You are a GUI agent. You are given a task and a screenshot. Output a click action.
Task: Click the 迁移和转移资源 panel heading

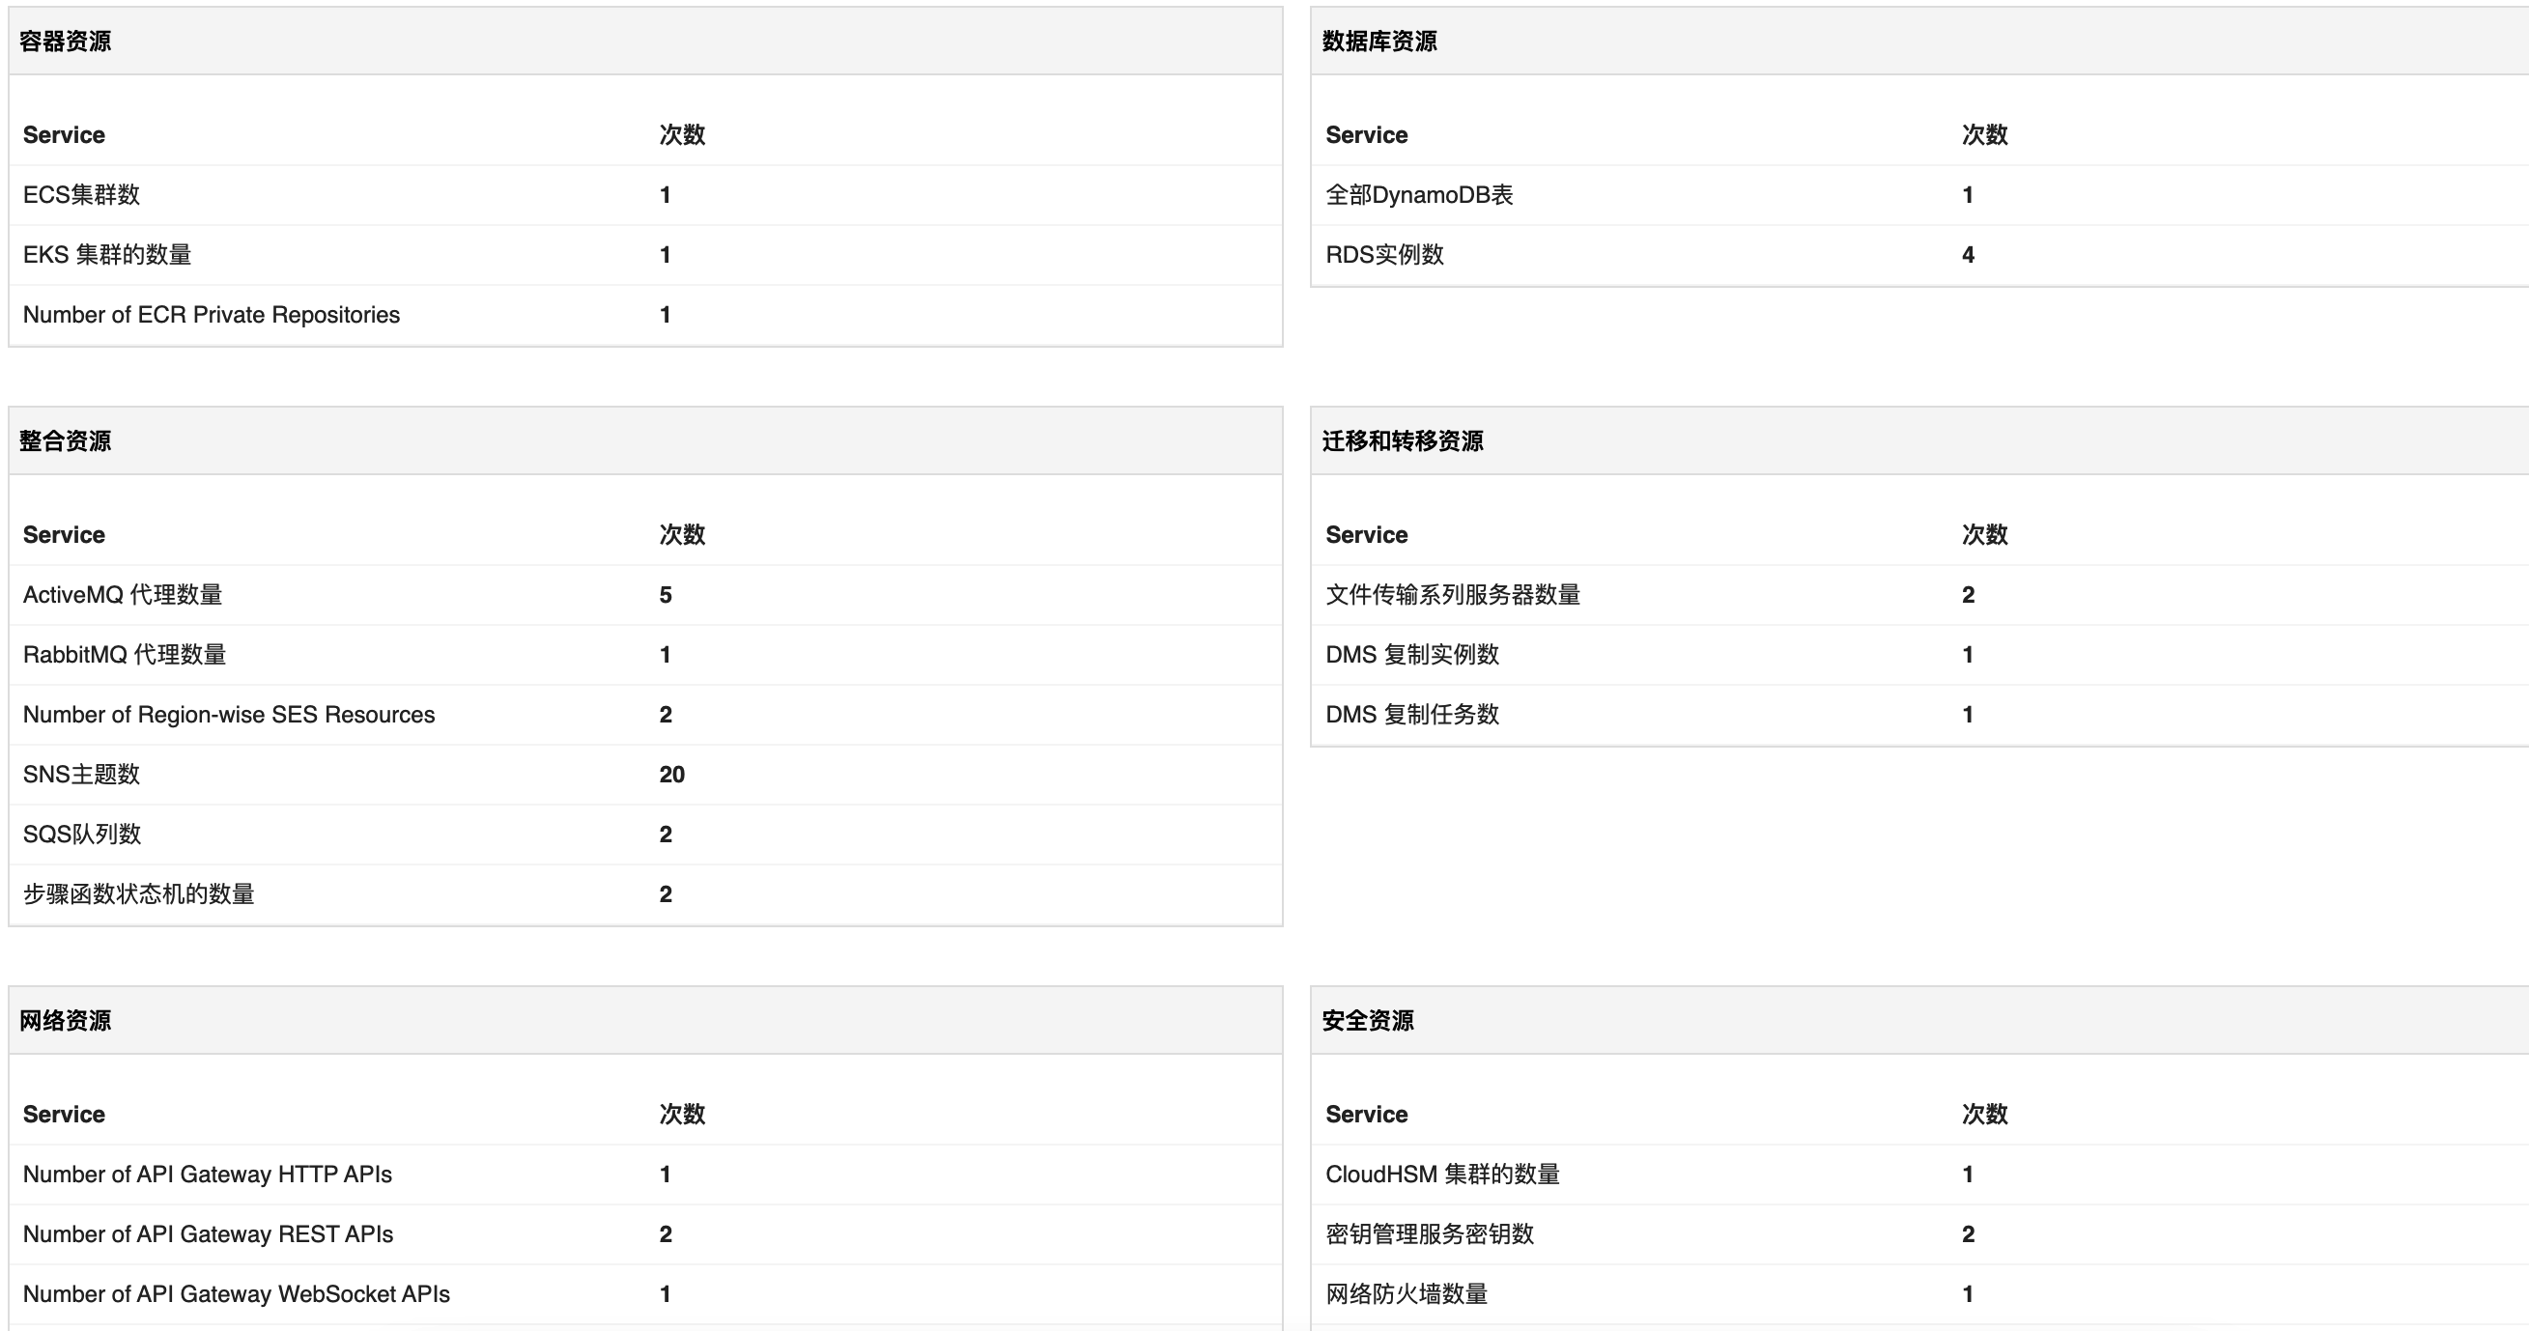click(x=1402, y=440)
